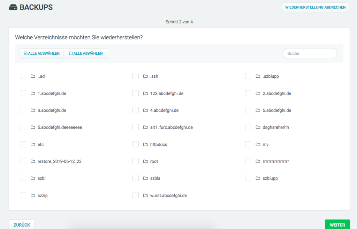
Task: Tick the szzip checkbox
Action: click(x=23, y=195)
